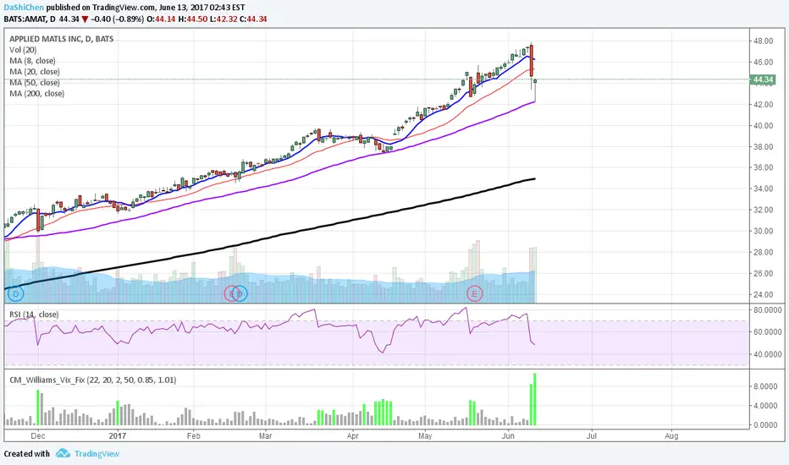The image size is (789, 465).
Task: Open the TradingView link beside Created with
Action: (97, 453)
